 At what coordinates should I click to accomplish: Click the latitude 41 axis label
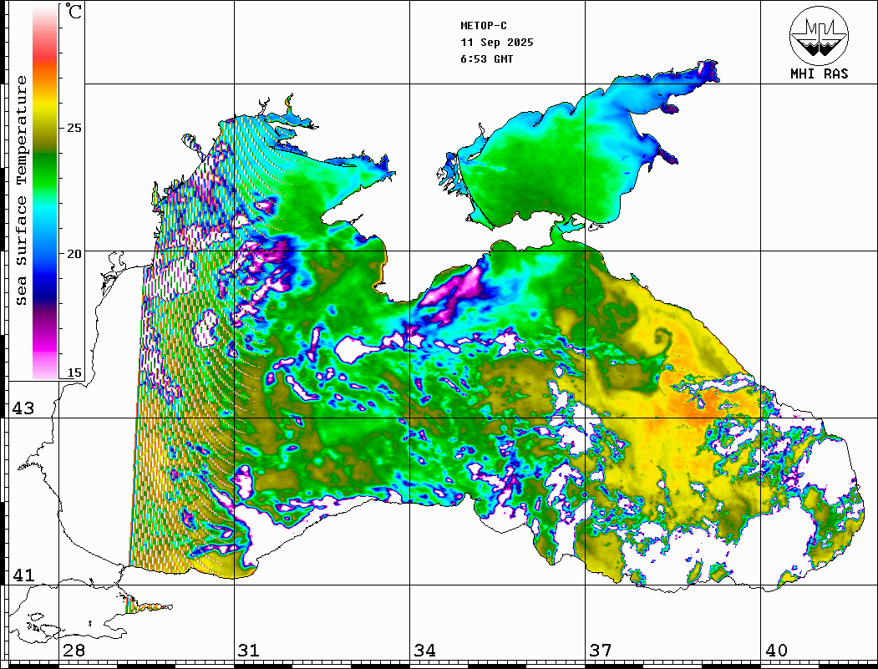tap(23, 575)
